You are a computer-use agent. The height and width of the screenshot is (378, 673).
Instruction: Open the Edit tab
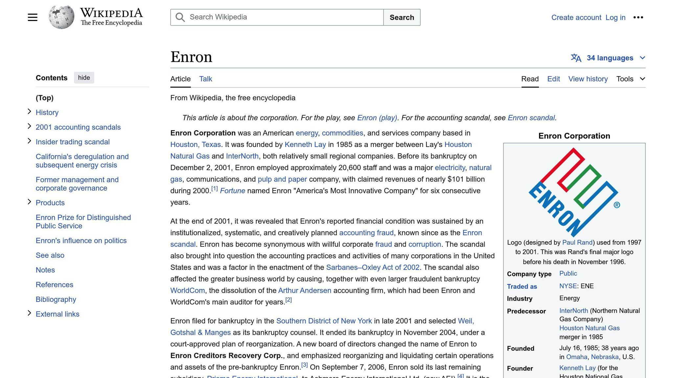click(553, 79)
